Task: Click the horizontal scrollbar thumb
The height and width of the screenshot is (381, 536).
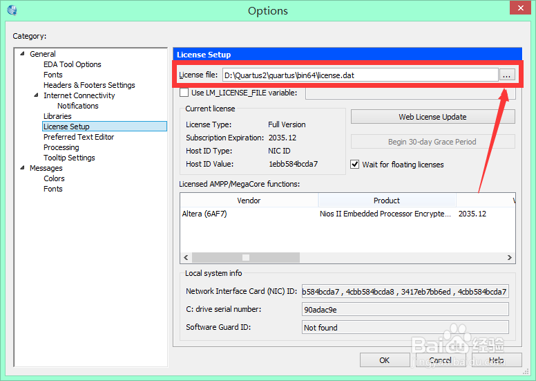Action: pos(246,257)
